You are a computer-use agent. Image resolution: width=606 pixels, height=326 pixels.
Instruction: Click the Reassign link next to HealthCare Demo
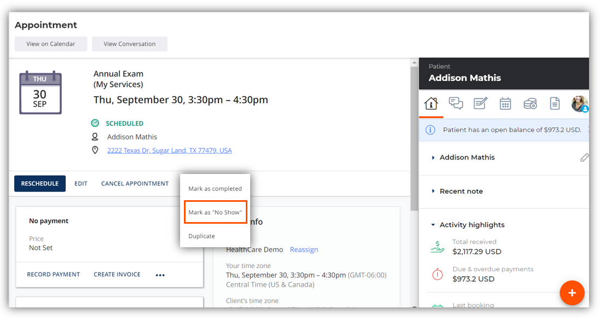pyautogui.click(x=304, y=249)
